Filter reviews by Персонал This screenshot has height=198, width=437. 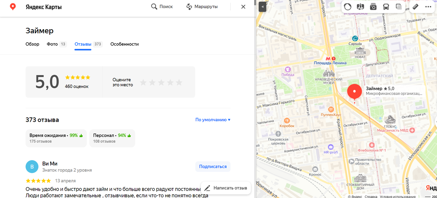click(112, 138)
